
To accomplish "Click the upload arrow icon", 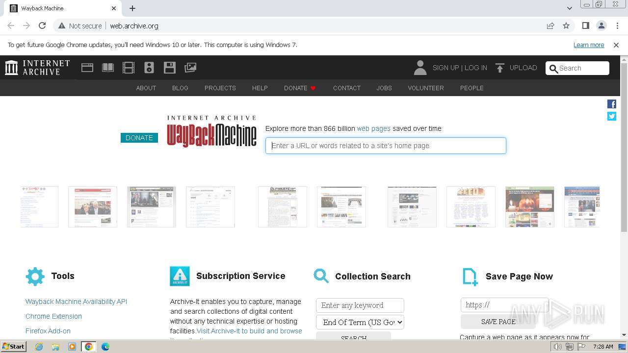I will tap(500, 68).
